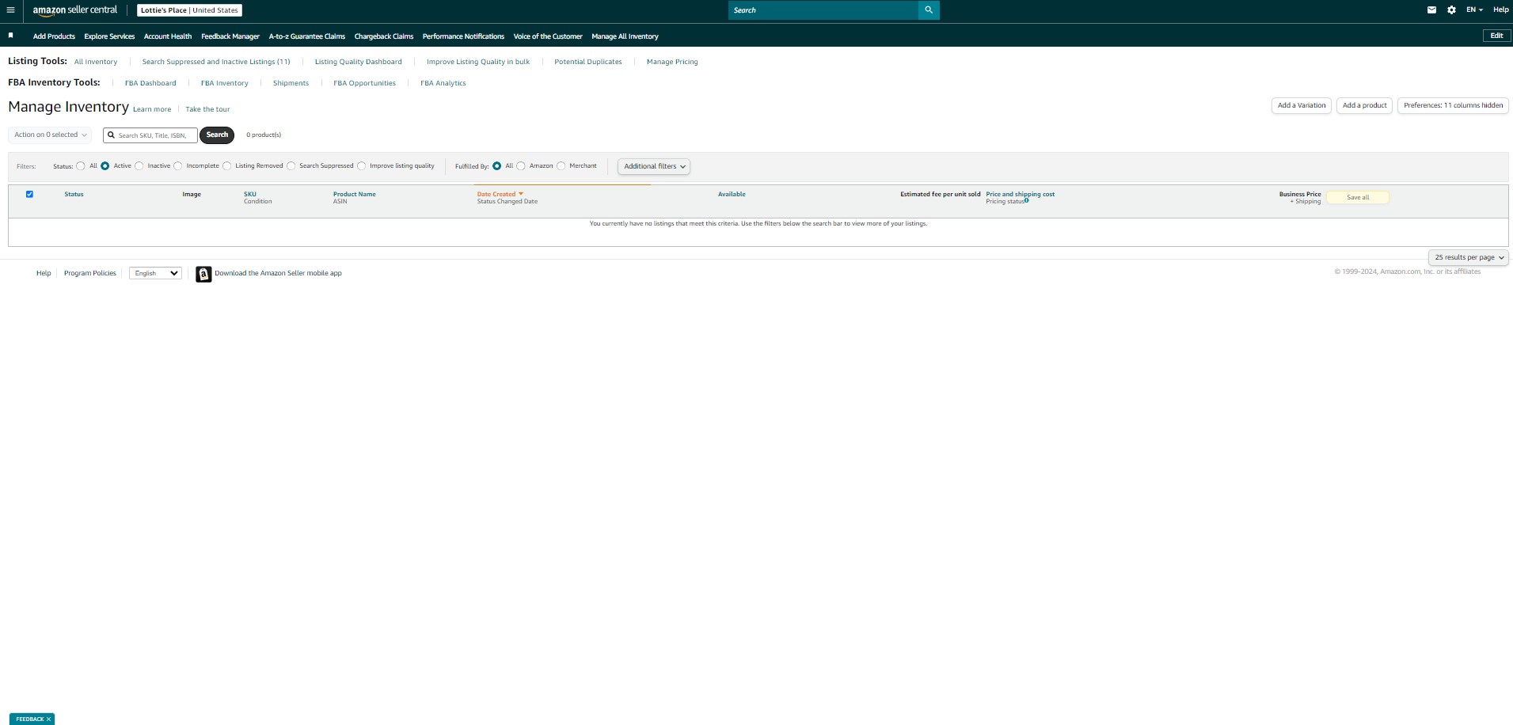Select the Search Suppressed filter

coord(291,166)
